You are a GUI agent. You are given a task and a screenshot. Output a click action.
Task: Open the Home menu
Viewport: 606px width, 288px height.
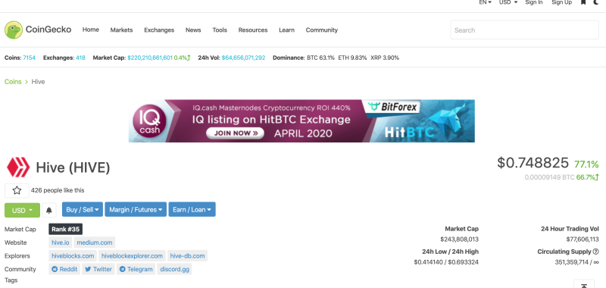click(x=91, y=30)
